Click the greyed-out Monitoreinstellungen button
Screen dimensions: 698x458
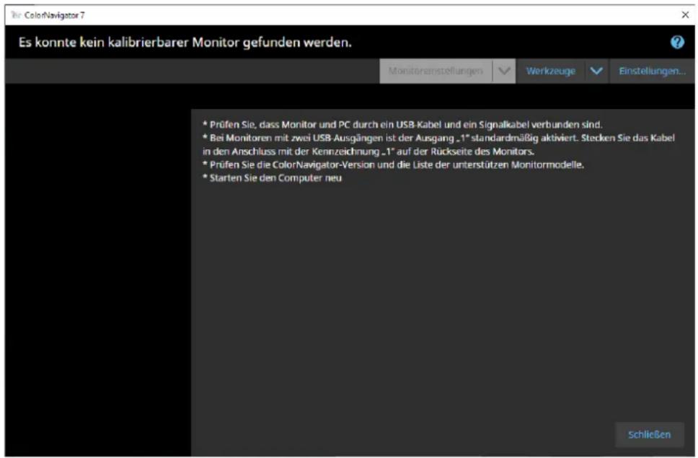coord(436,71)
